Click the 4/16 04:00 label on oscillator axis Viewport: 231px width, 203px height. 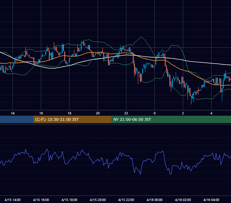click(211, 200)
